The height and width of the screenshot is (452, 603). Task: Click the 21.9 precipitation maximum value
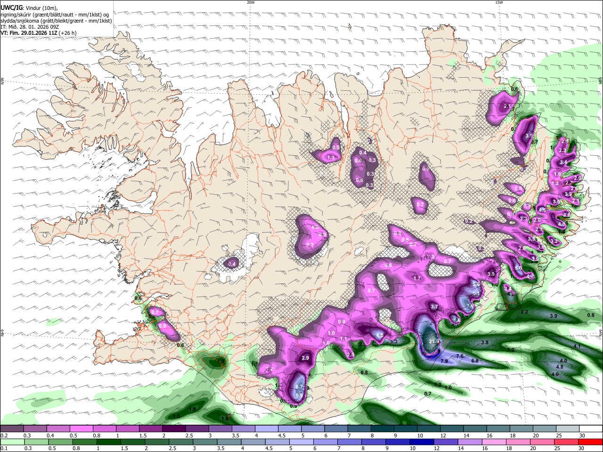(434, 341)
